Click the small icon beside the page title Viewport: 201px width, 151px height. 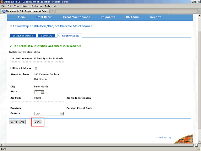[11, 26]
